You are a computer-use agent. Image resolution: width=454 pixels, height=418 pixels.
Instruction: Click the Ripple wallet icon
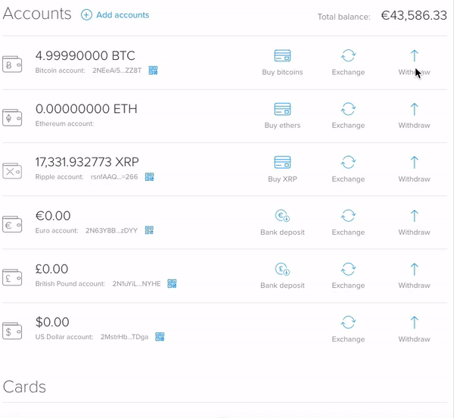coord(12,171)
